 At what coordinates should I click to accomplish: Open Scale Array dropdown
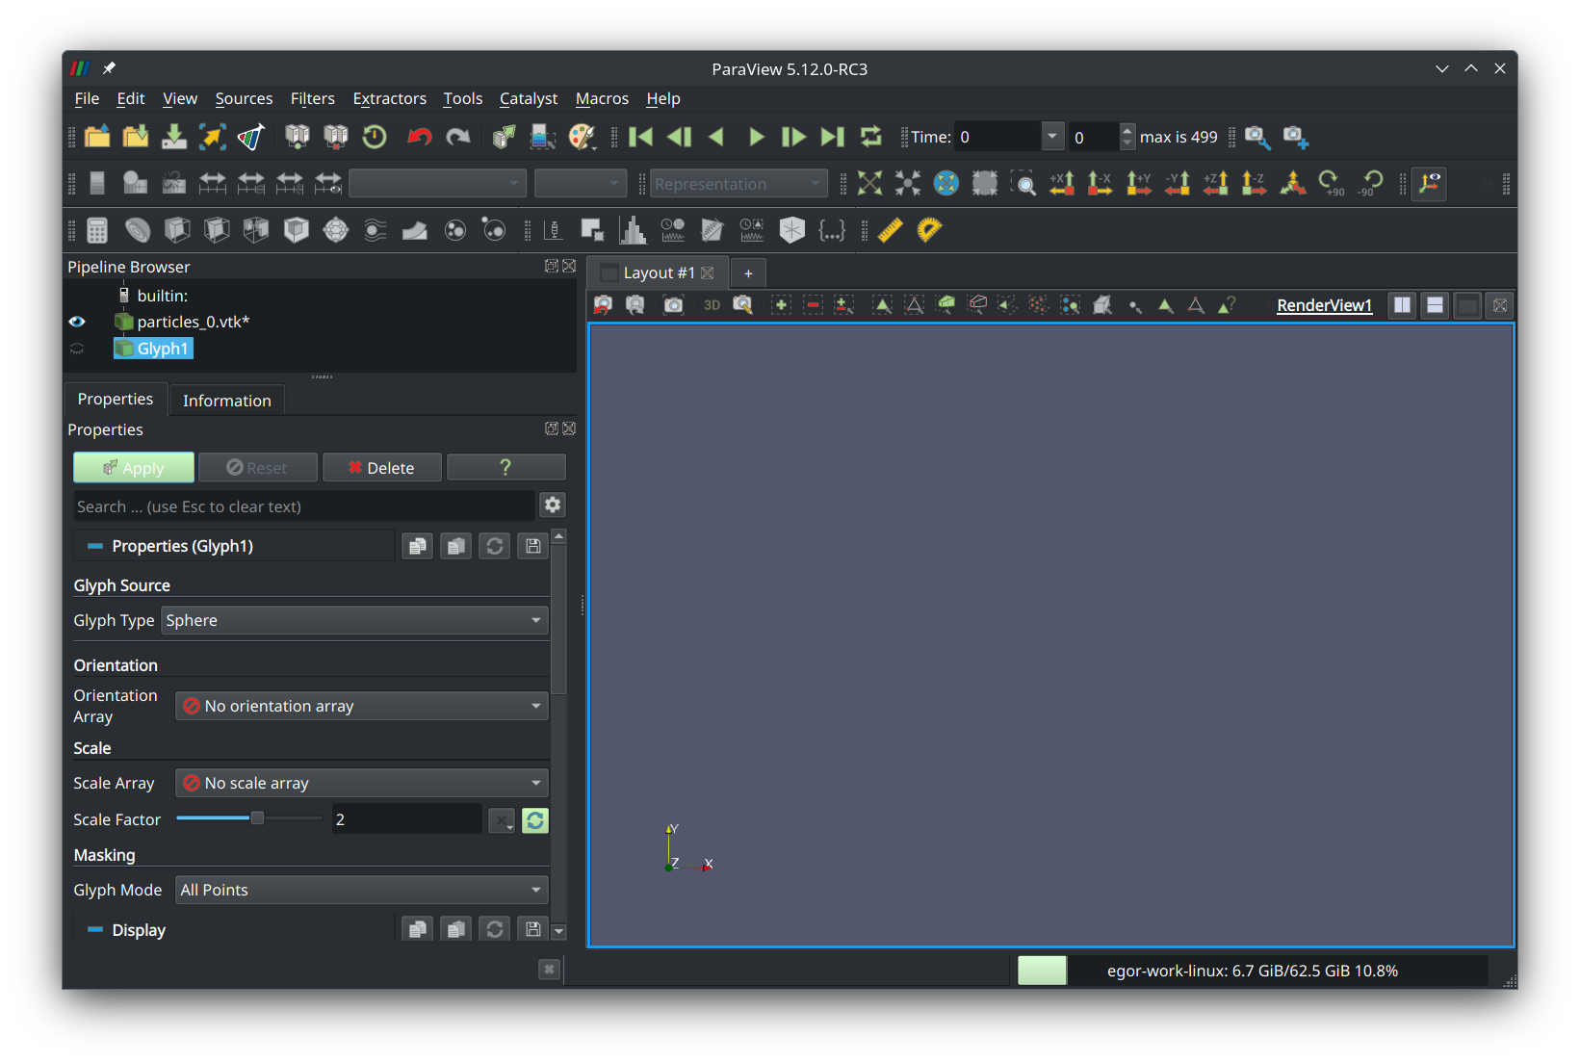362,783
